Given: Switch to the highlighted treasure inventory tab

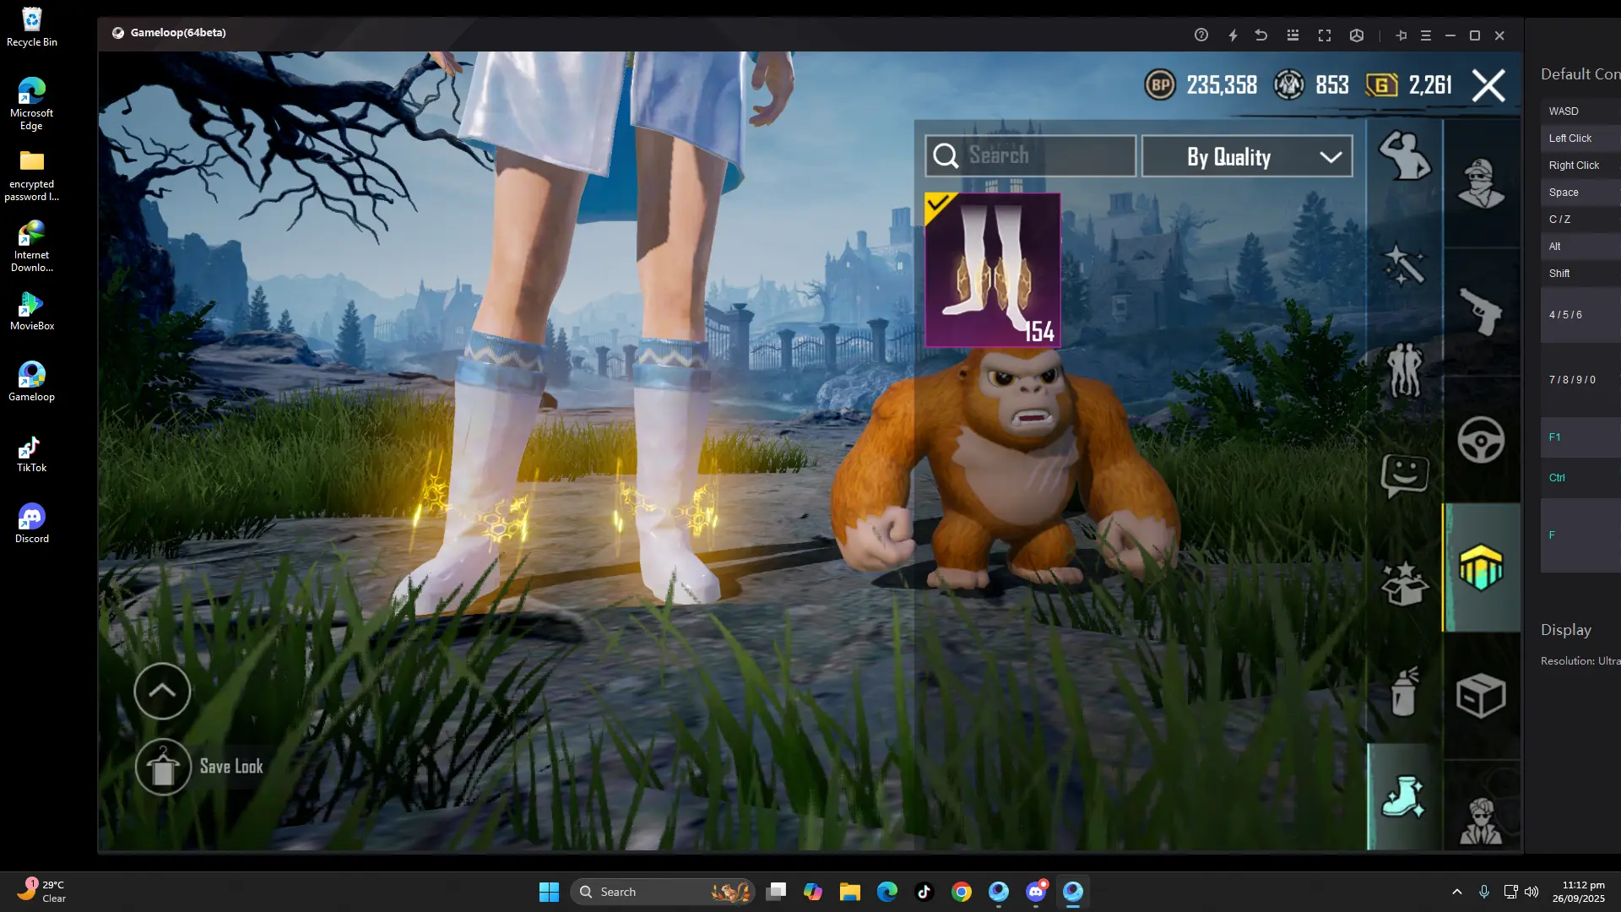Looking at the screenshot, I should [1481, 567].
